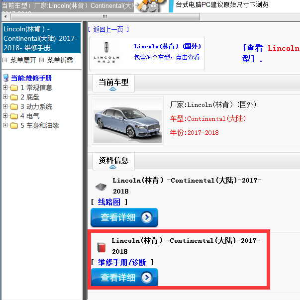Click 包含34个车型,点击查看 link
This screenshot has height=300, width=300.
[x=167, y=57]
